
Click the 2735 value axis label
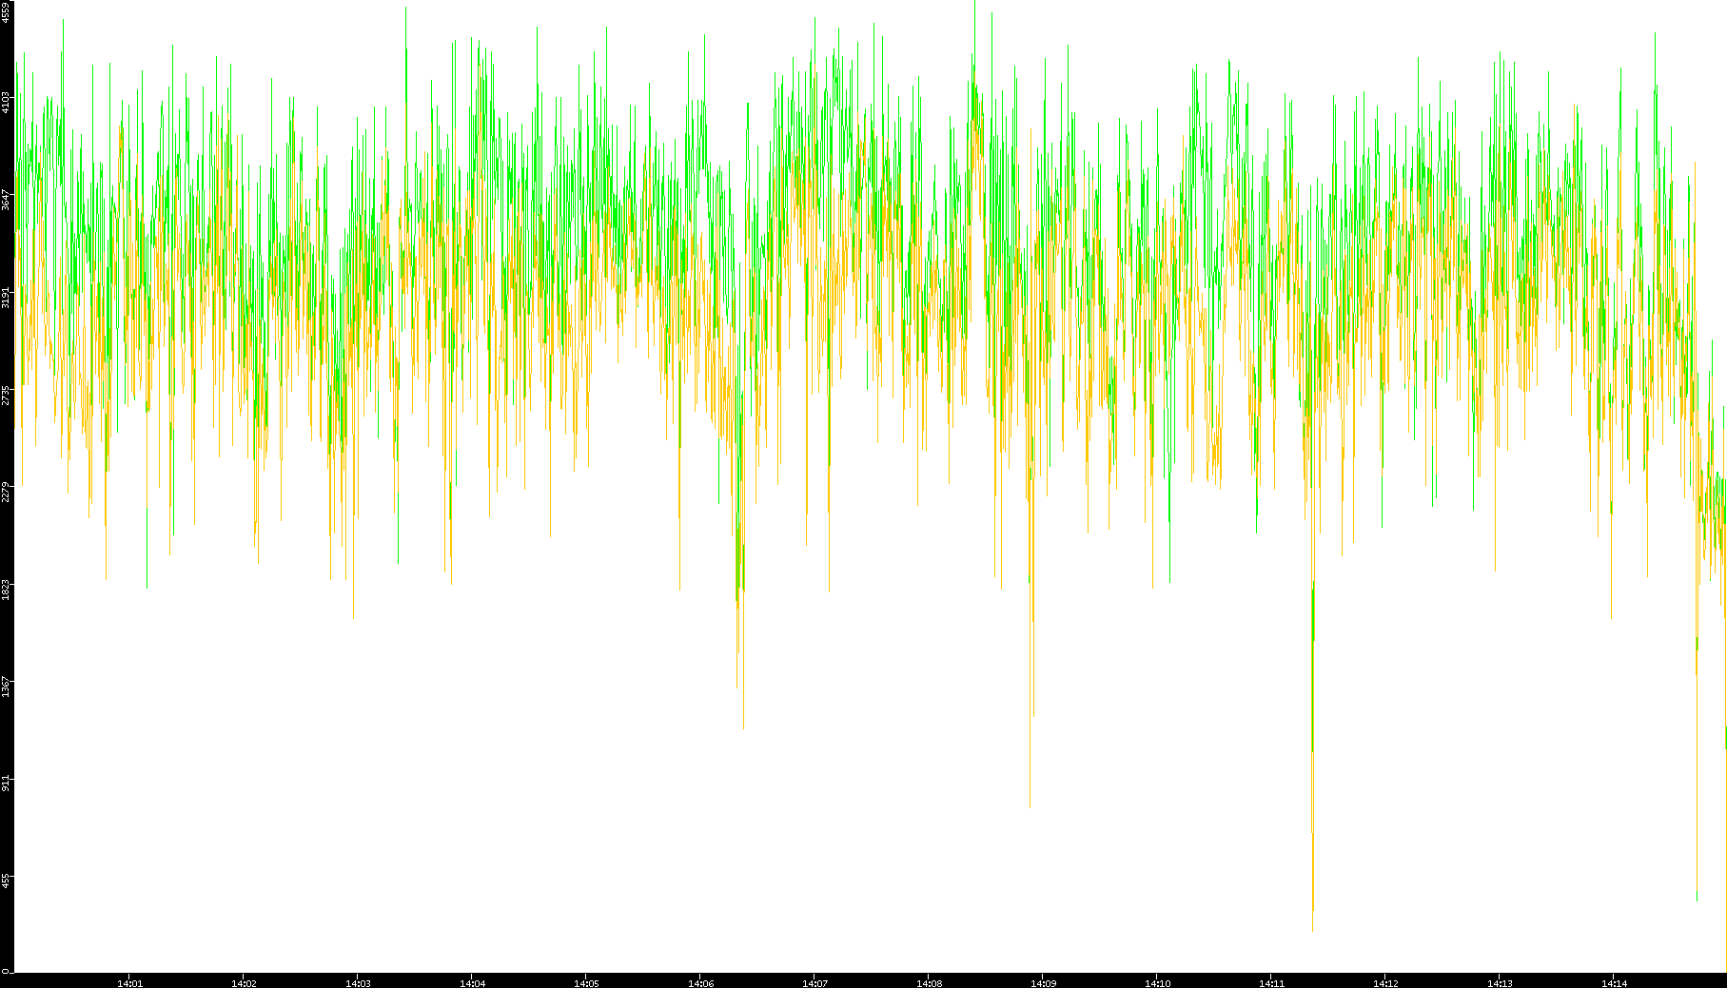click(6, 395)
